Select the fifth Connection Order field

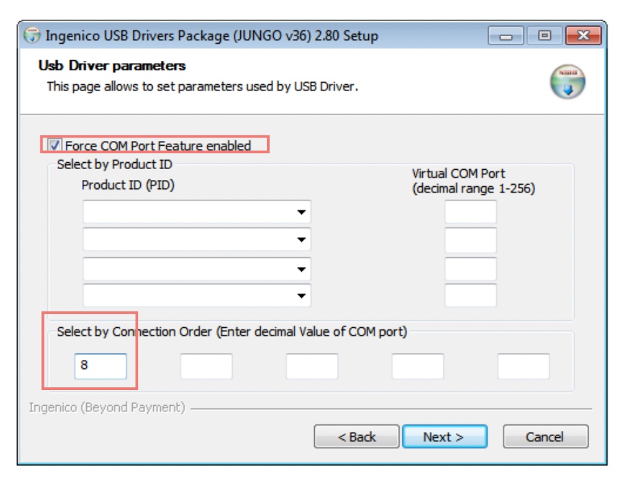point(524,366)
